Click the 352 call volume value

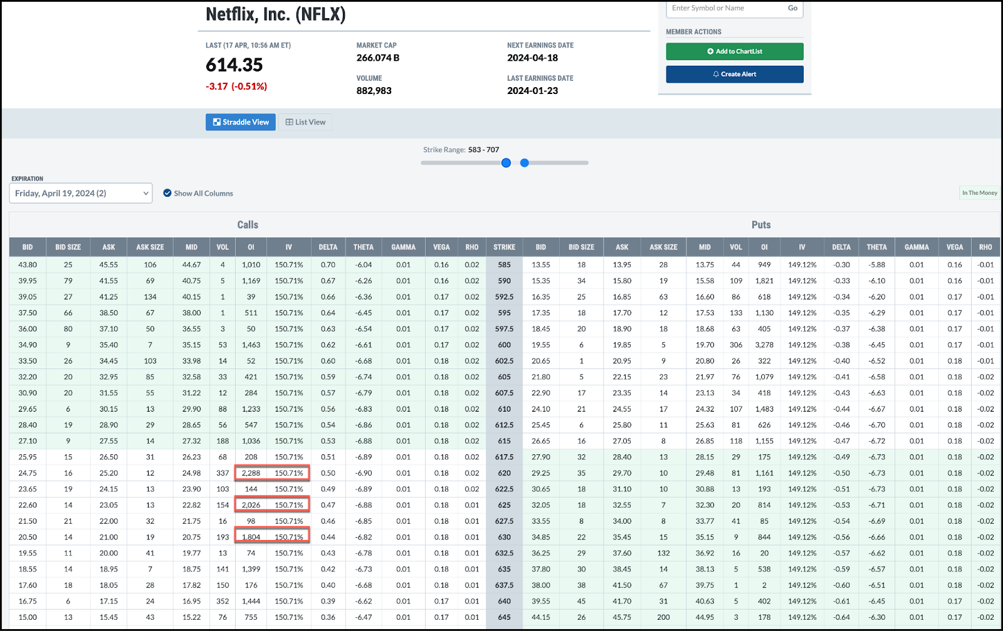tap(223, 601)
